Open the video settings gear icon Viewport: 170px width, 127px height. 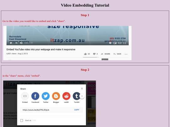point(110,43)
